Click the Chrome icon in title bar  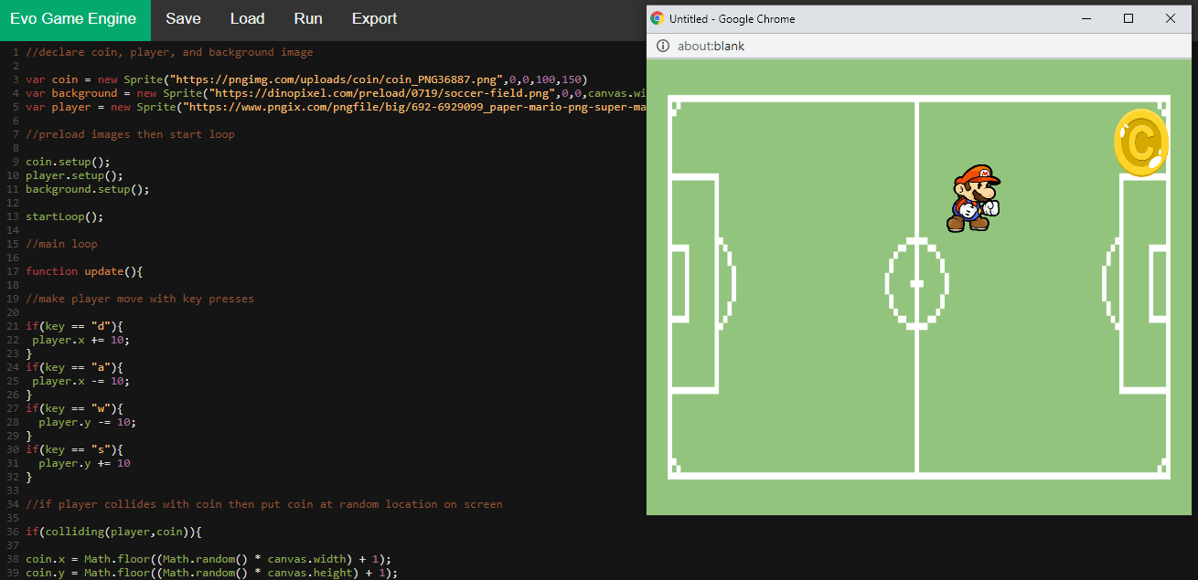point(657,18)
